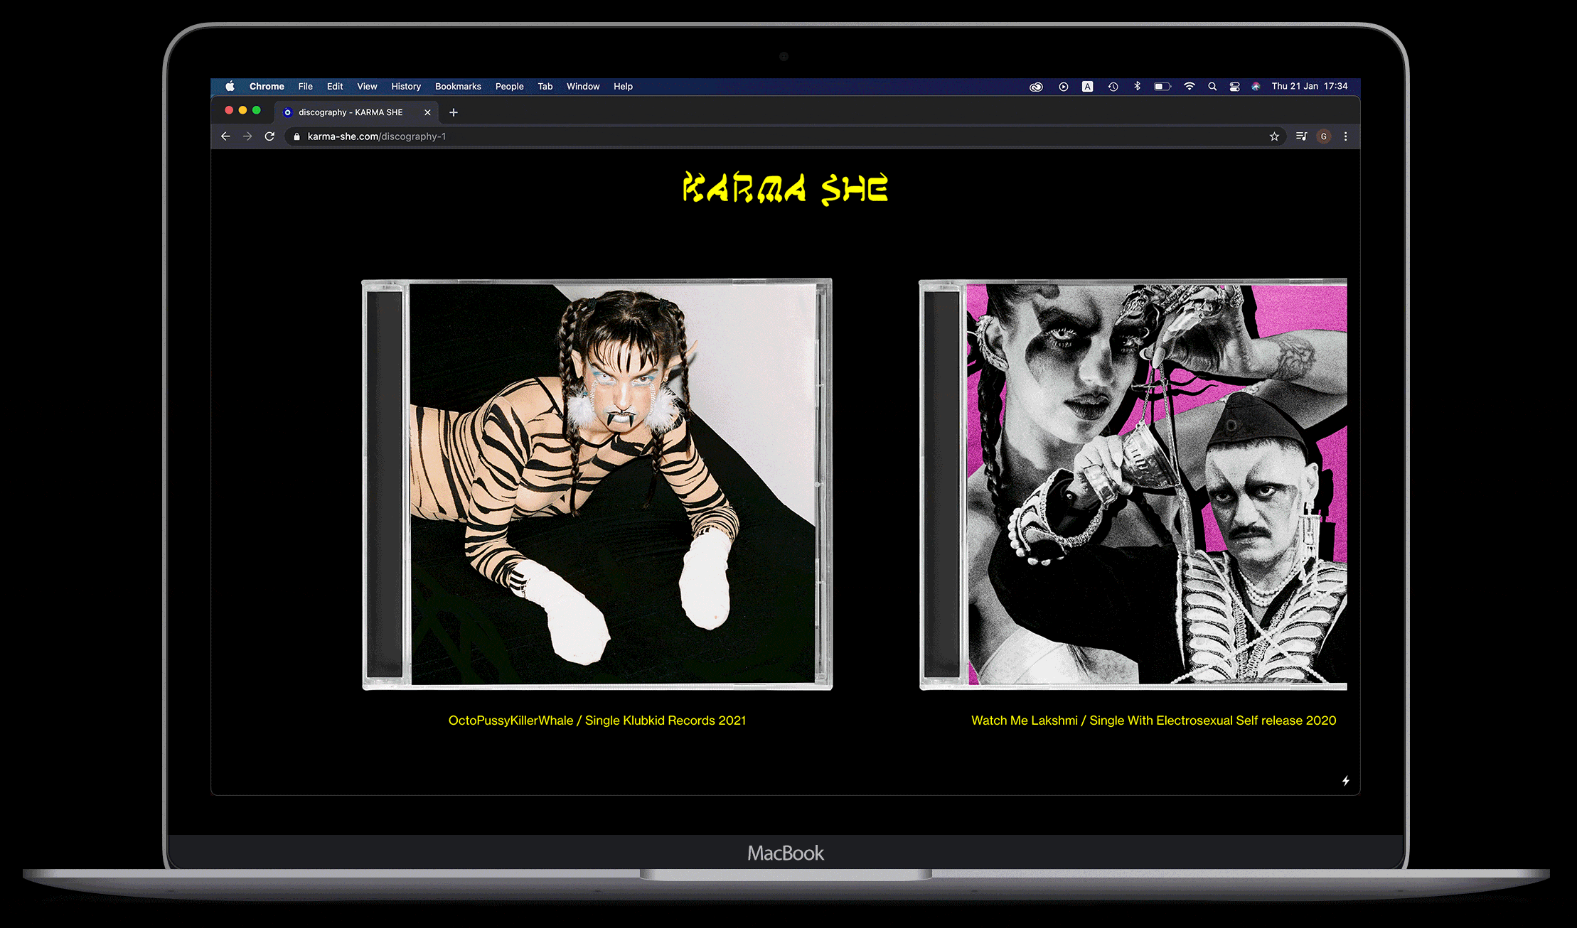The width and height of the screenshot is (1577, 928).
Task: Open the Chrome profile avatar
Action: click(x=1323, y=136)
